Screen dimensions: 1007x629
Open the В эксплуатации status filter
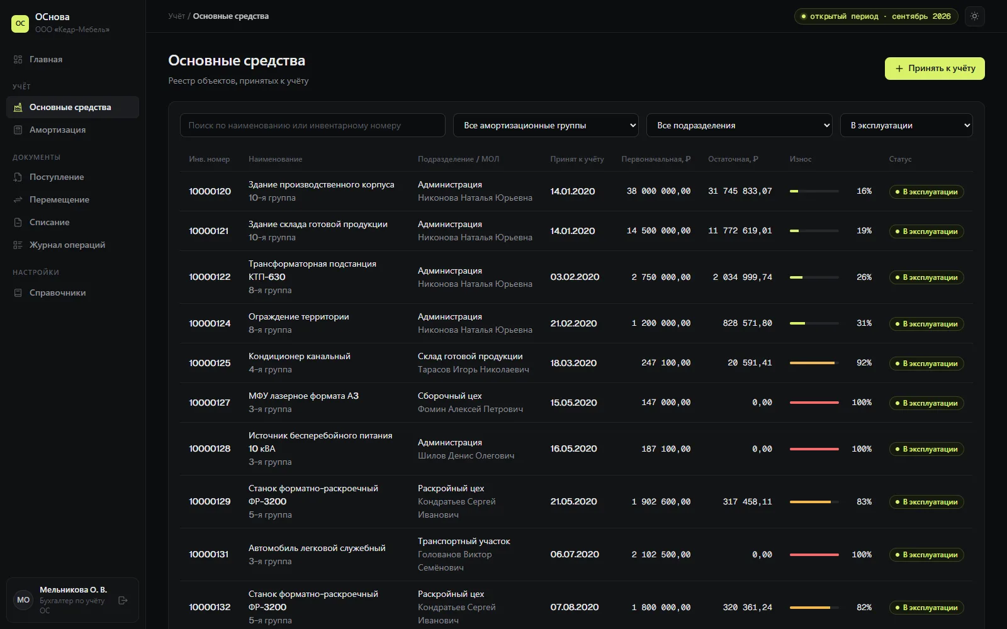click(x=906, y=125)
